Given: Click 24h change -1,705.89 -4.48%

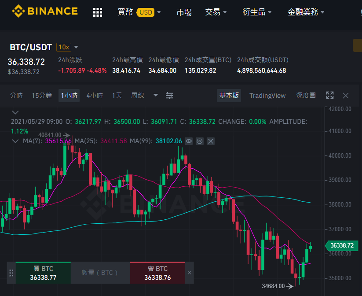Looking at the screenshot, I should pos(82,70).
